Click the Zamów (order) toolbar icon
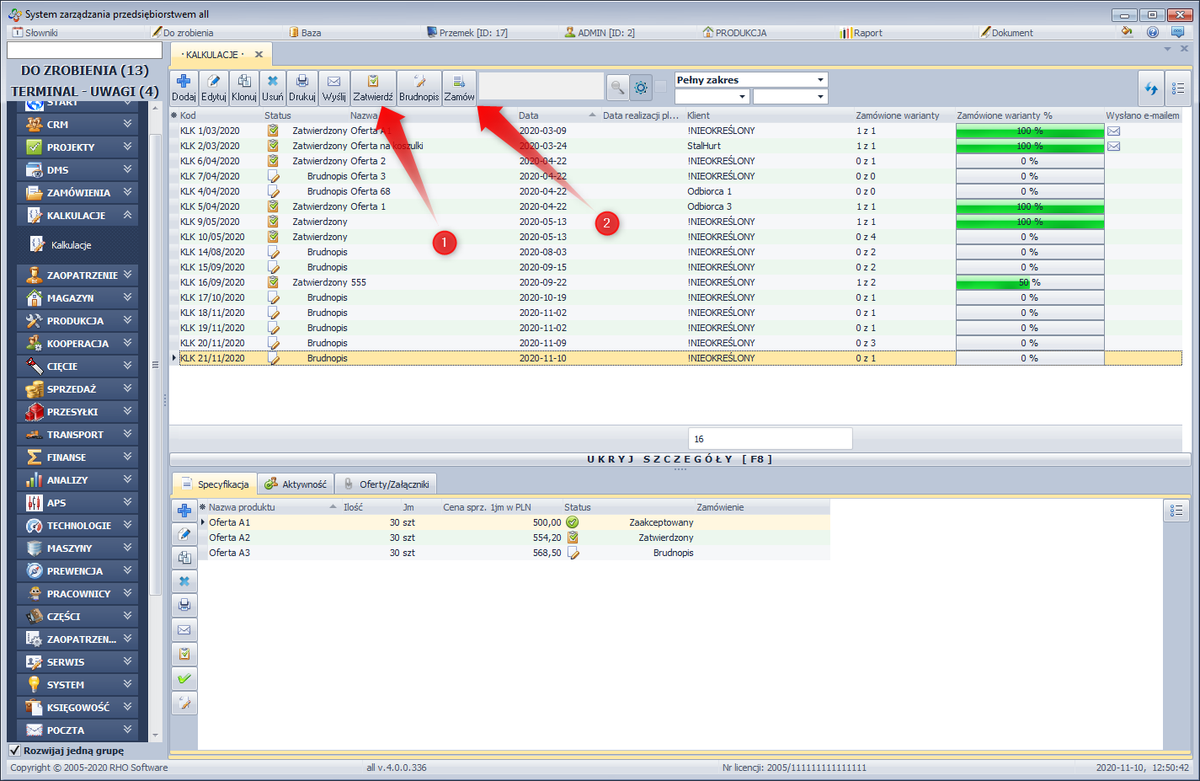The width and height of the screenshot is (1200, 781). coord(459,88)
